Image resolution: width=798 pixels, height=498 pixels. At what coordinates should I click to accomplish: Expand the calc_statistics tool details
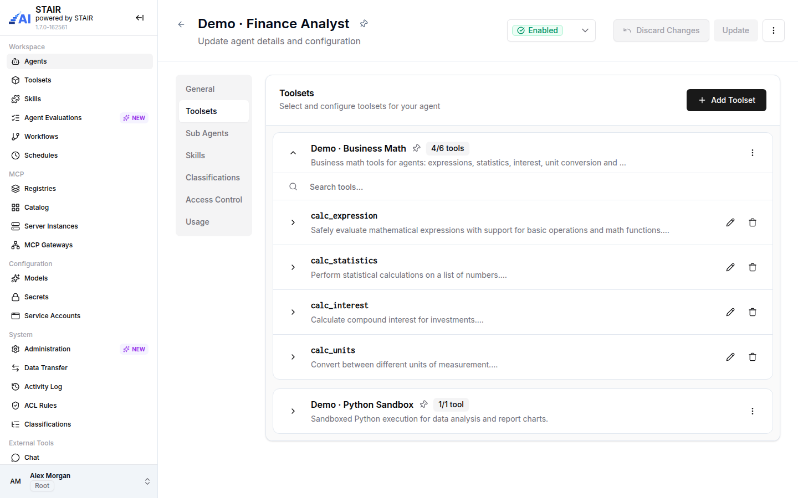pos(293,267)
